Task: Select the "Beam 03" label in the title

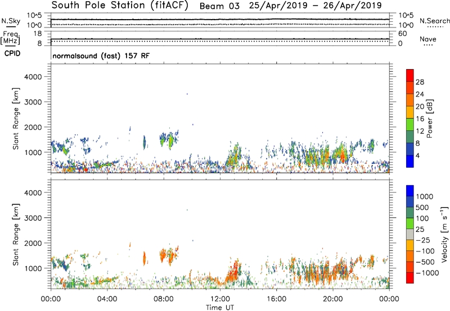Action: (219, 6)
